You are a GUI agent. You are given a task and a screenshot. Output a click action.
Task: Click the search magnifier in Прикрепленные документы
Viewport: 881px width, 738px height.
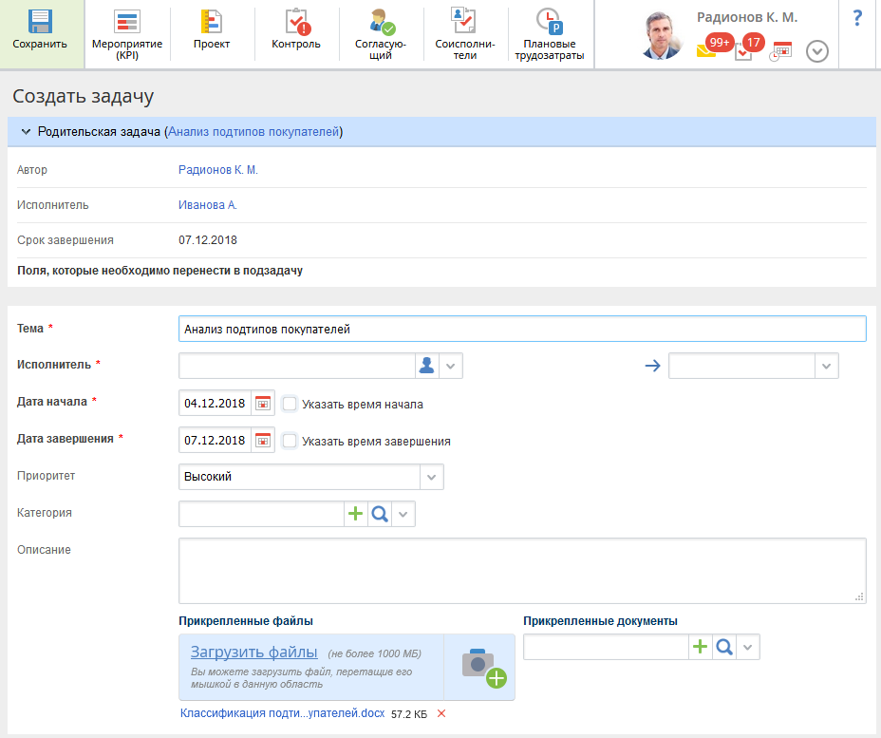(724, 647)
